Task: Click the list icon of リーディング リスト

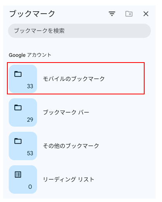Action: pos(18,174)
